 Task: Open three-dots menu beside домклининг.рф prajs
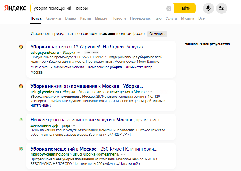tap(73, 125)
